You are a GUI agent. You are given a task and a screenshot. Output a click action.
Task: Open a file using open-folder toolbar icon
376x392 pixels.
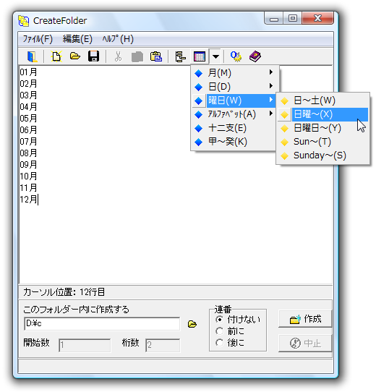(75, 56)
